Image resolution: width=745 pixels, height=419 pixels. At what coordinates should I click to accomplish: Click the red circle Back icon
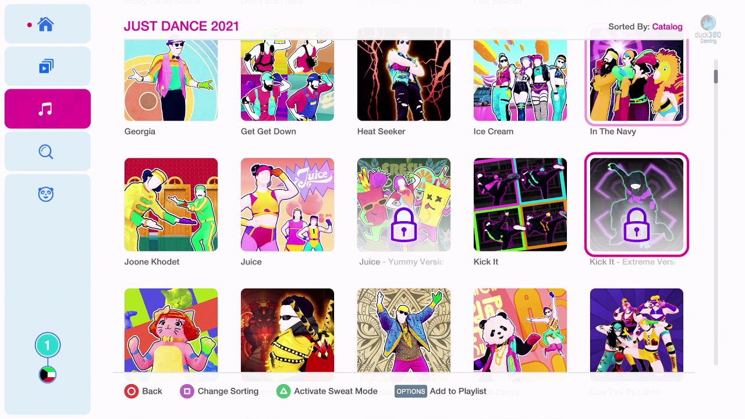click(132, 391)
